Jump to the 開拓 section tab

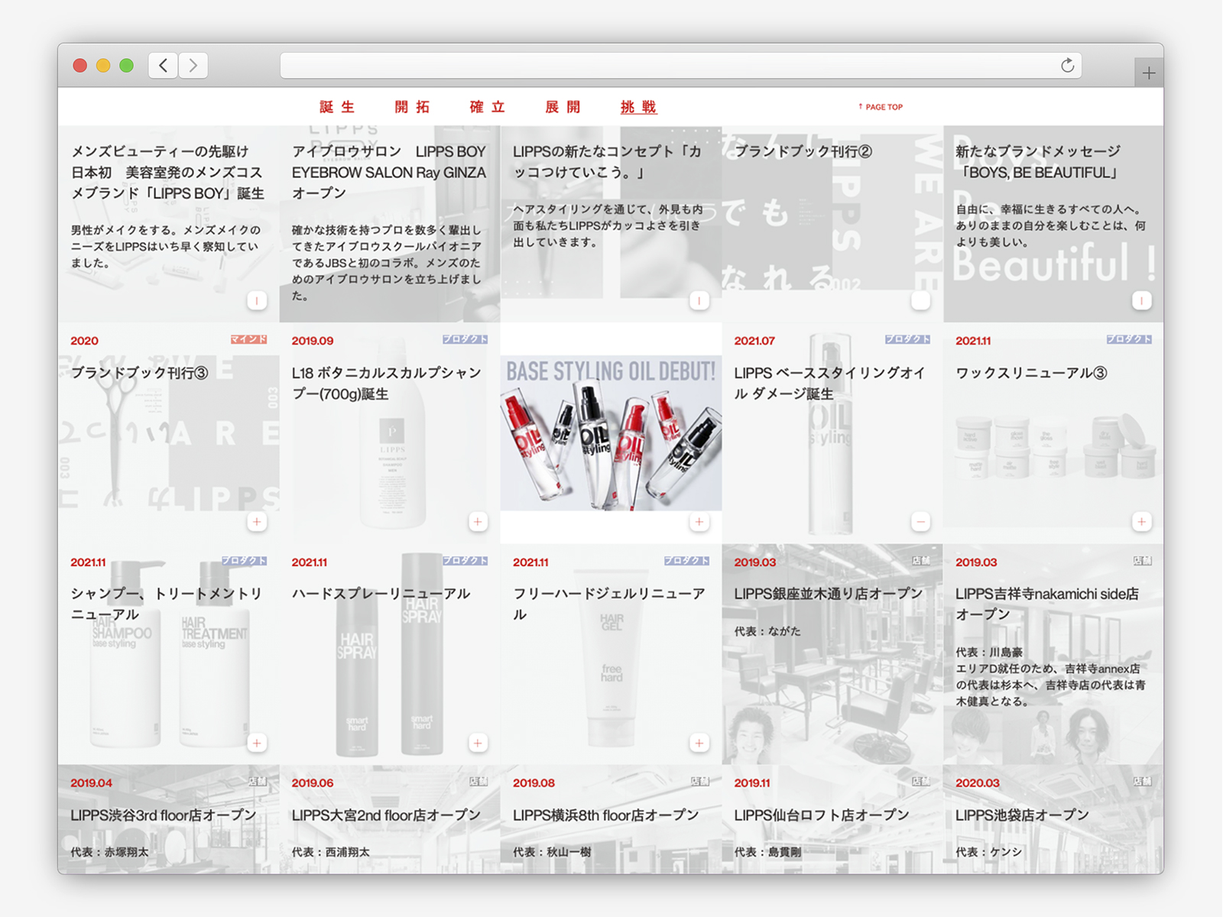(x=412, y=107)
